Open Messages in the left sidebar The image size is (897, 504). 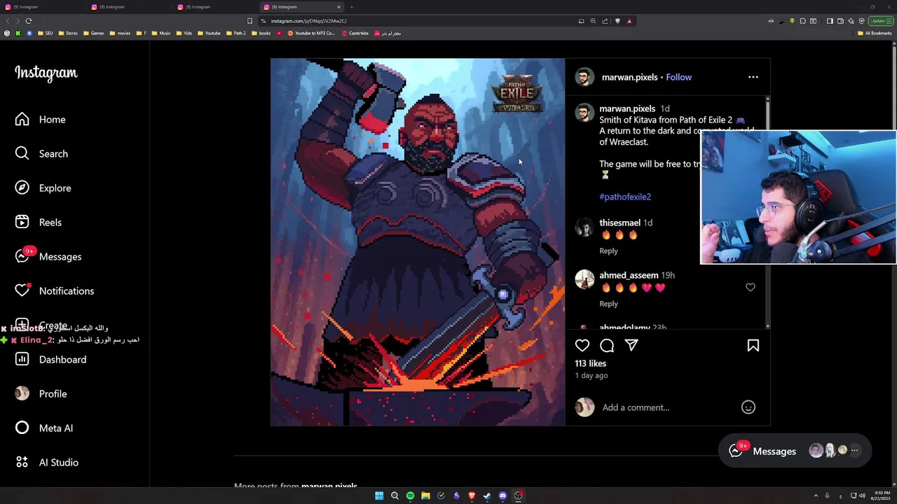pos(48,257)
